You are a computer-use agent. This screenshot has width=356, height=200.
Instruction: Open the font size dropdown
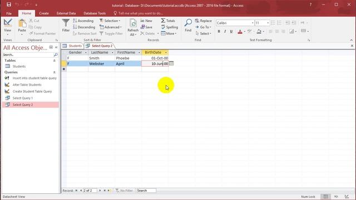point(268,23)
